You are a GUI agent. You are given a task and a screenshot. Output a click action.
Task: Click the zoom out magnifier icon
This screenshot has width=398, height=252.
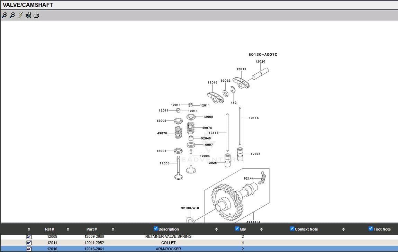(12, 15)
